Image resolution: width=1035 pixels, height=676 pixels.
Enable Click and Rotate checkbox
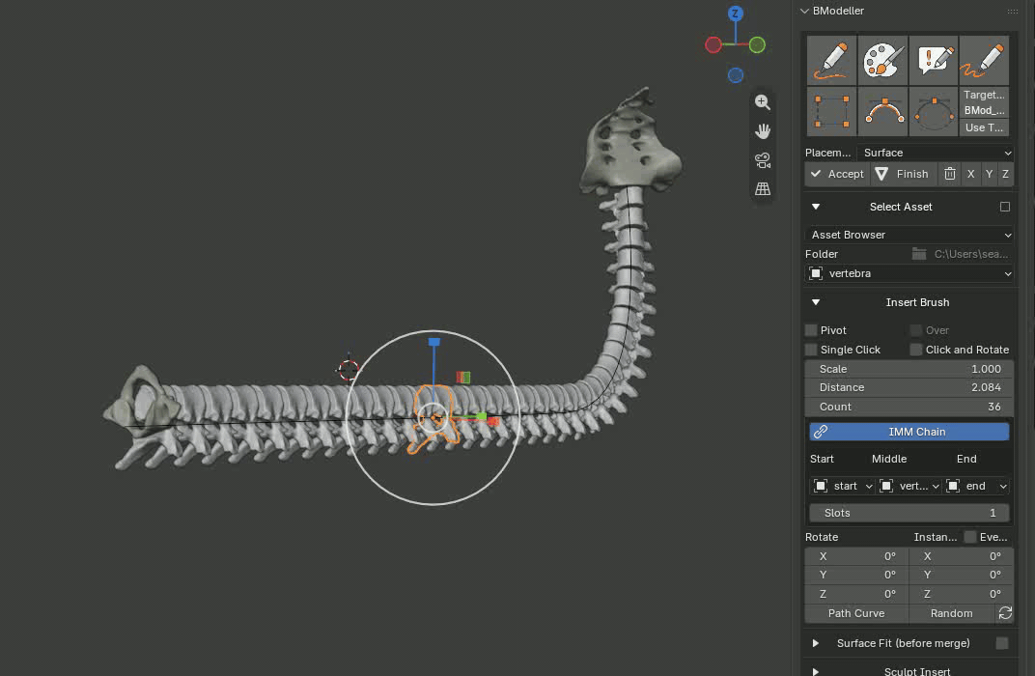click(915, 350)
